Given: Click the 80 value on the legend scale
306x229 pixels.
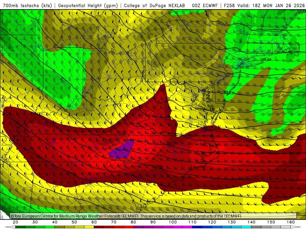Looking at the screenshot, I should click(x=133, y=222).
